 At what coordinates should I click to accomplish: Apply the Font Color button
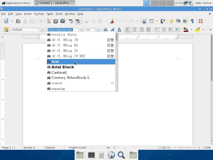click(186, 30)
